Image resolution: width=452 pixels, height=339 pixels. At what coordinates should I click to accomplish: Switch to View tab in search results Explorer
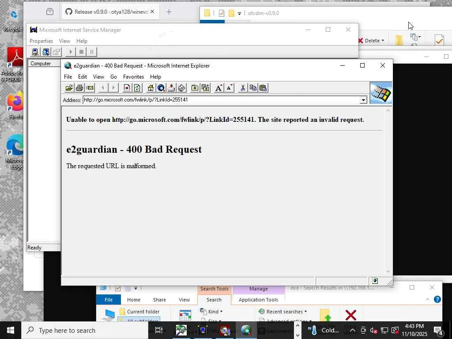coord(184,300)
